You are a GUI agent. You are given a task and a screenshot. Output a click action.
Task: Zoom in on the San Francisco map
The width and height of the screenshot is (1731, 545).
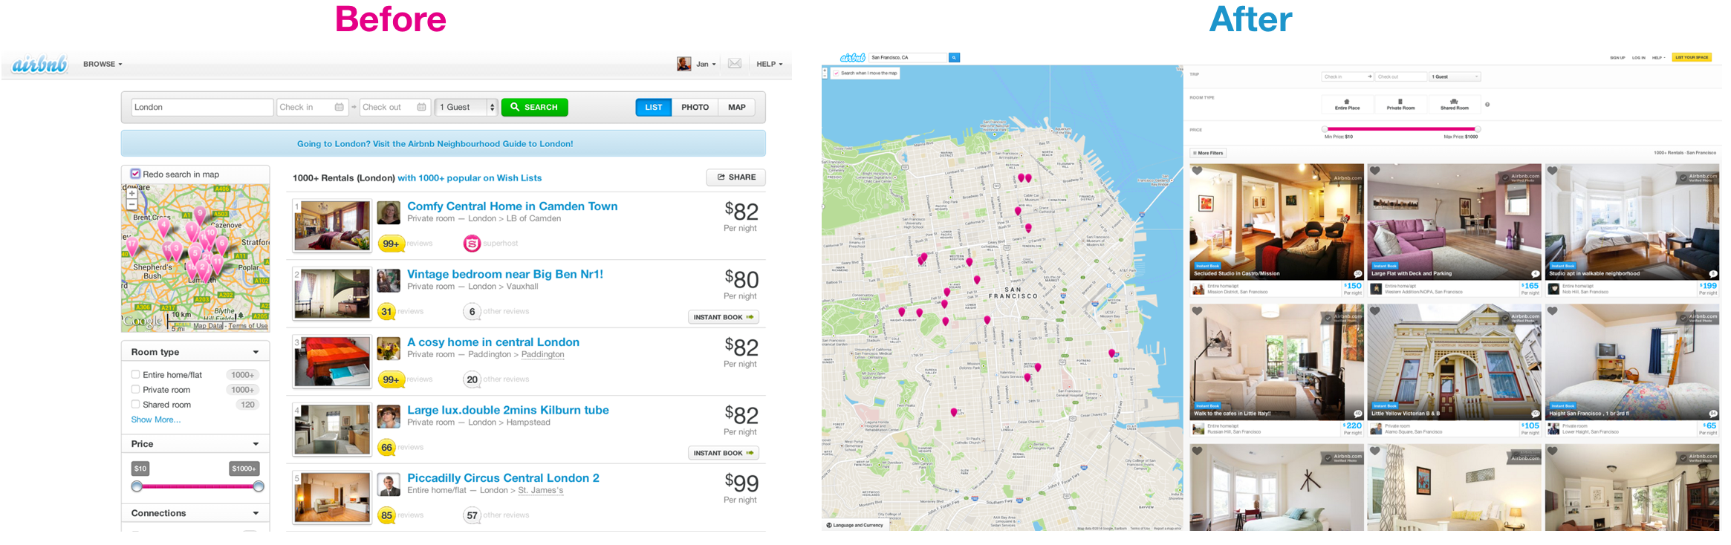(x=825, y=71)
